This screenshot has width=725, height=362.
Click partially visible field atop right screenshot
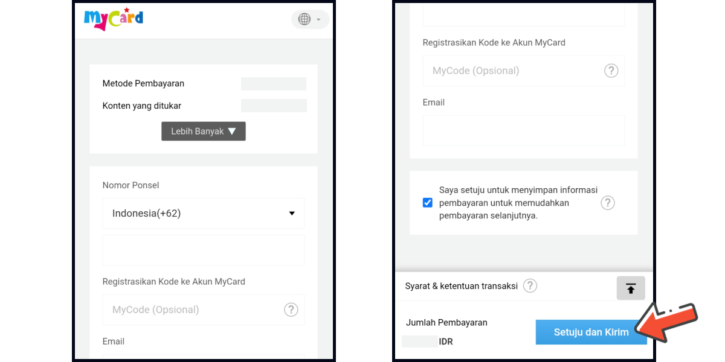(523, 15)
